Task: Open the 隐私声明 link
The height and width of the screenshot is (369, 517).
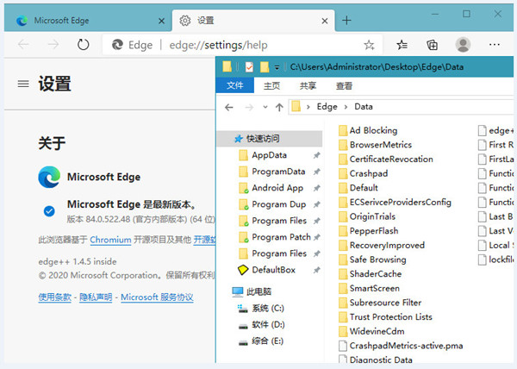Action: [x=96, y=297]
